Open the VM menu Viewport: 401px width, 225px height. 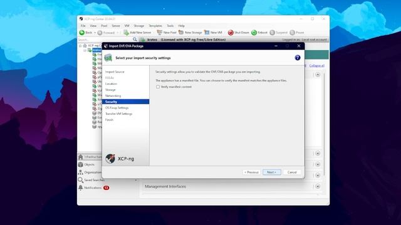point(127,26)
